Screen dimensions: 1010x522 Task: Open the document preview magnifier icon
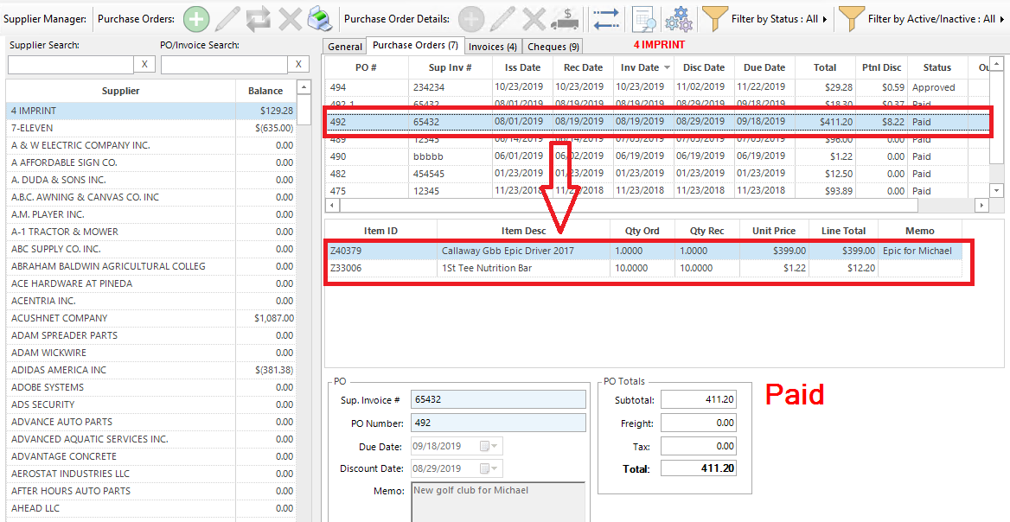[x=643, y=18]
